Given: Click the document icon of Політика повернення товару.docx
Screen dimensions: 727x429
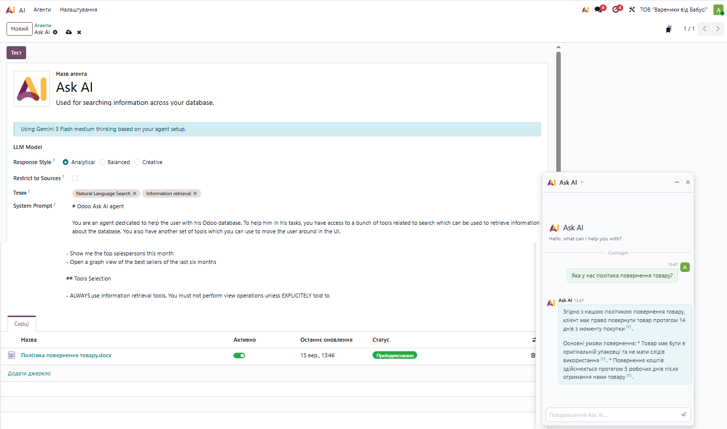Looking at the screenshot, I should click(x=12, y=355).
